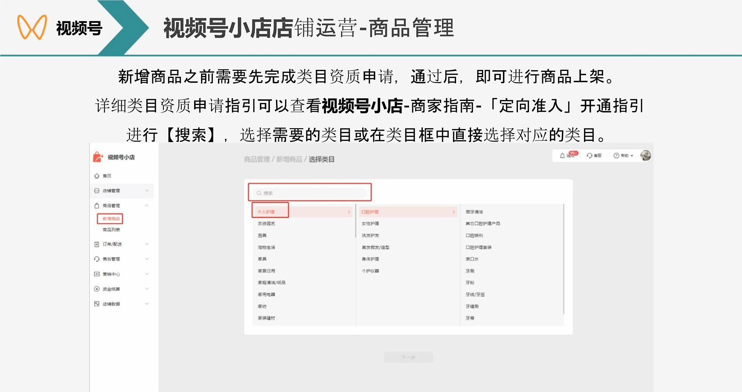Click the orange 视频号 butterfly logo
Image resolution: width=742 pixels, height=392 pixels.
(32, 27)
